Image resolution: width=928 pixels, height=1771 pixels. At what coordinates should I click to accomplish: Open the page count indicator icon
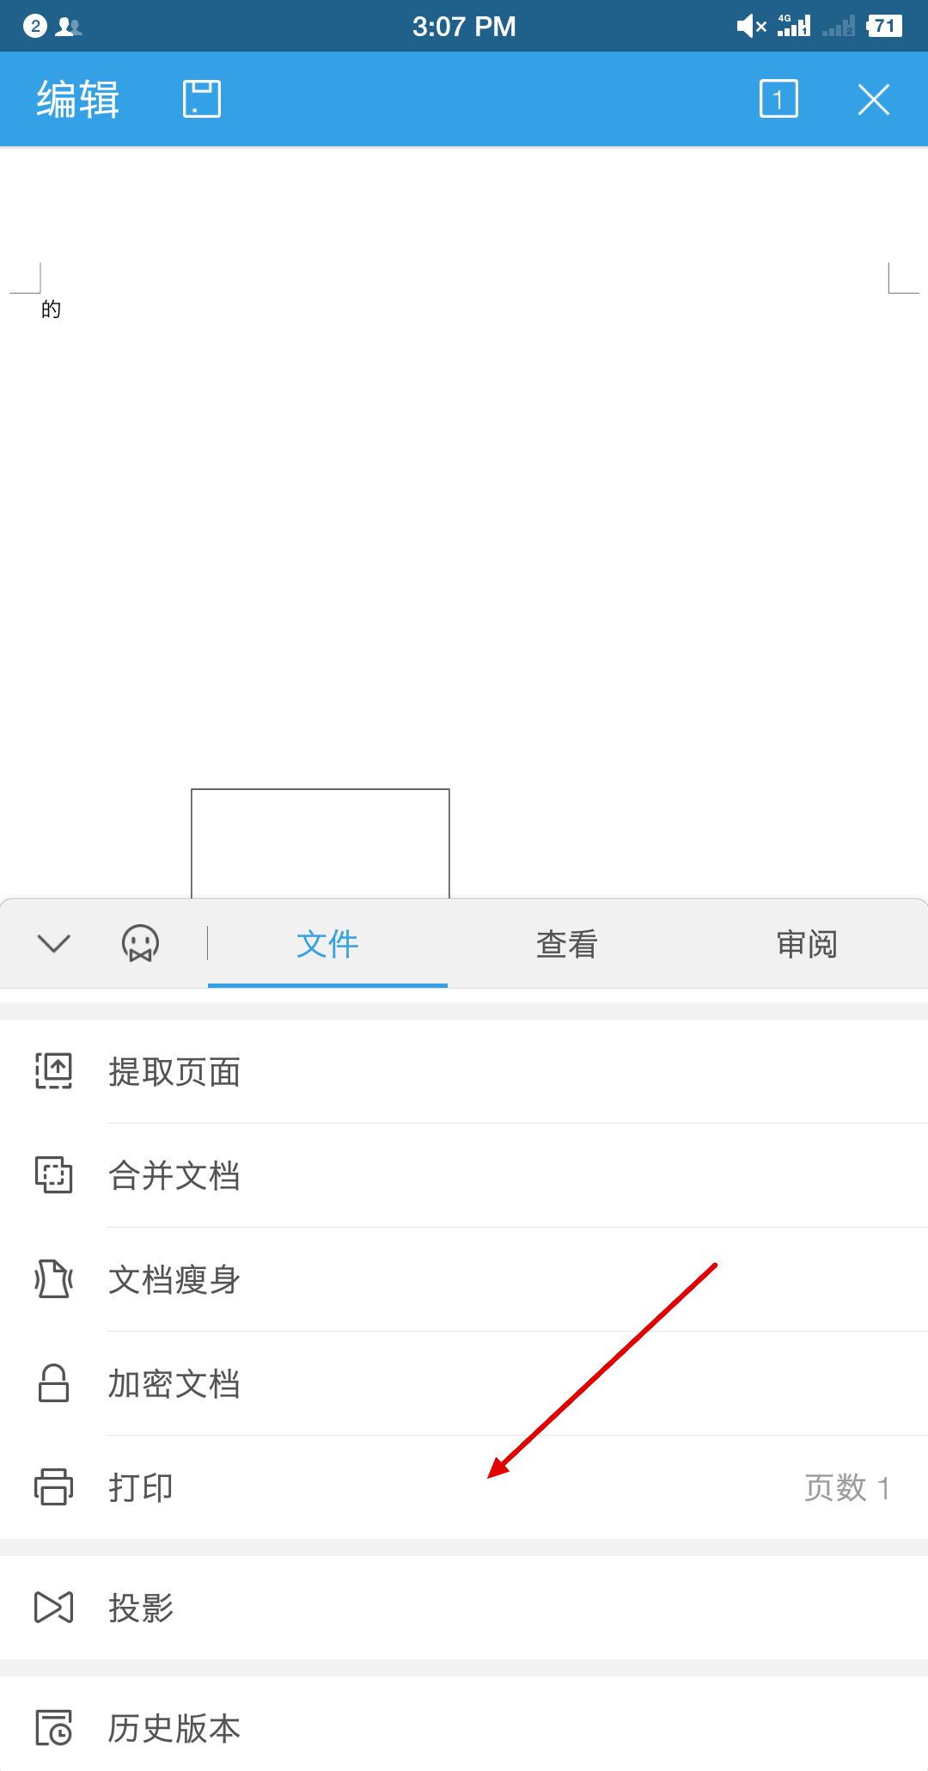(x=778, y=99)
